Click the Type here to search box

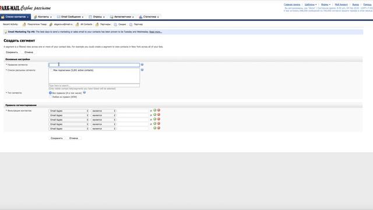(94, 86)
